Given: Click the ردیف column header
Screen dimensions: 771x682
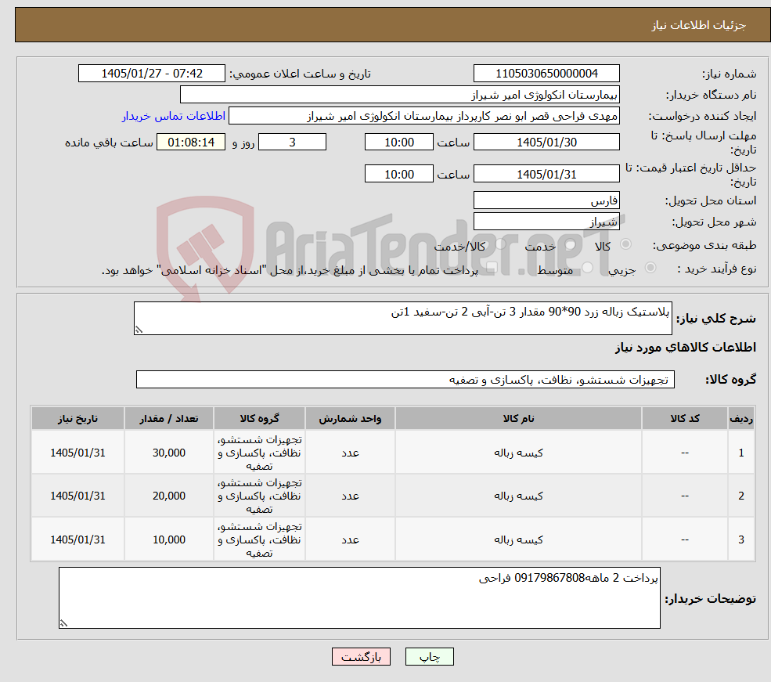Looking at the screenshot, I should (x=741, y=418).
